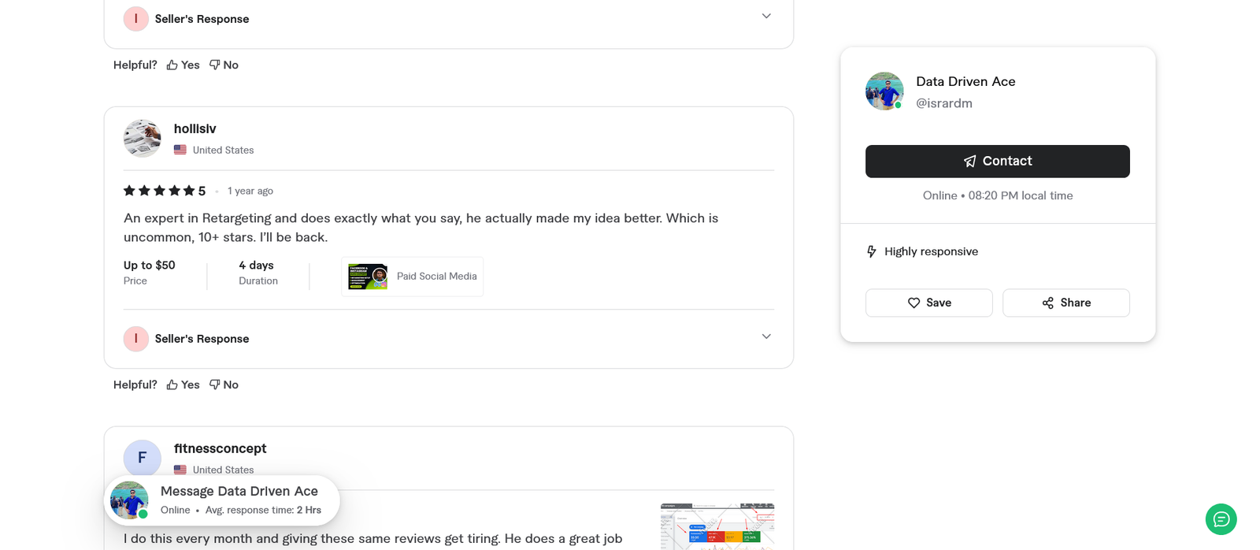This screenshot has height=550, width=1260.
Task: Open @isrardm's profile link
Action: pyautogui.click(x=944, y=102)
